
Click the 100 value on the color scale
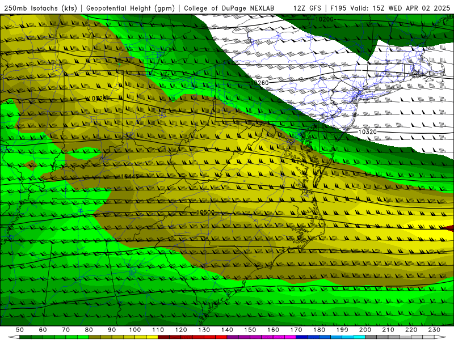pos(135,330)
